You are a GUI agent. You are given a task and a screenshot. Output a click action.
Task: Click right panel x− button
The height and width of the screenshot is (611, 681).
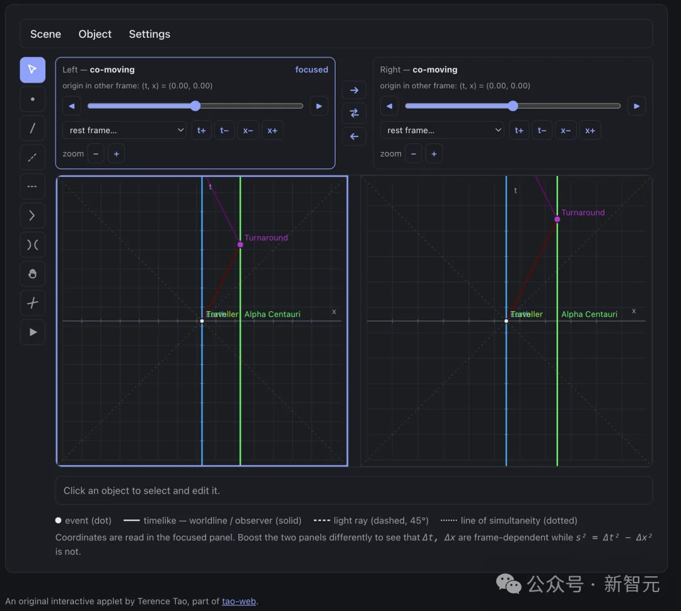click(x=566, y=130)
